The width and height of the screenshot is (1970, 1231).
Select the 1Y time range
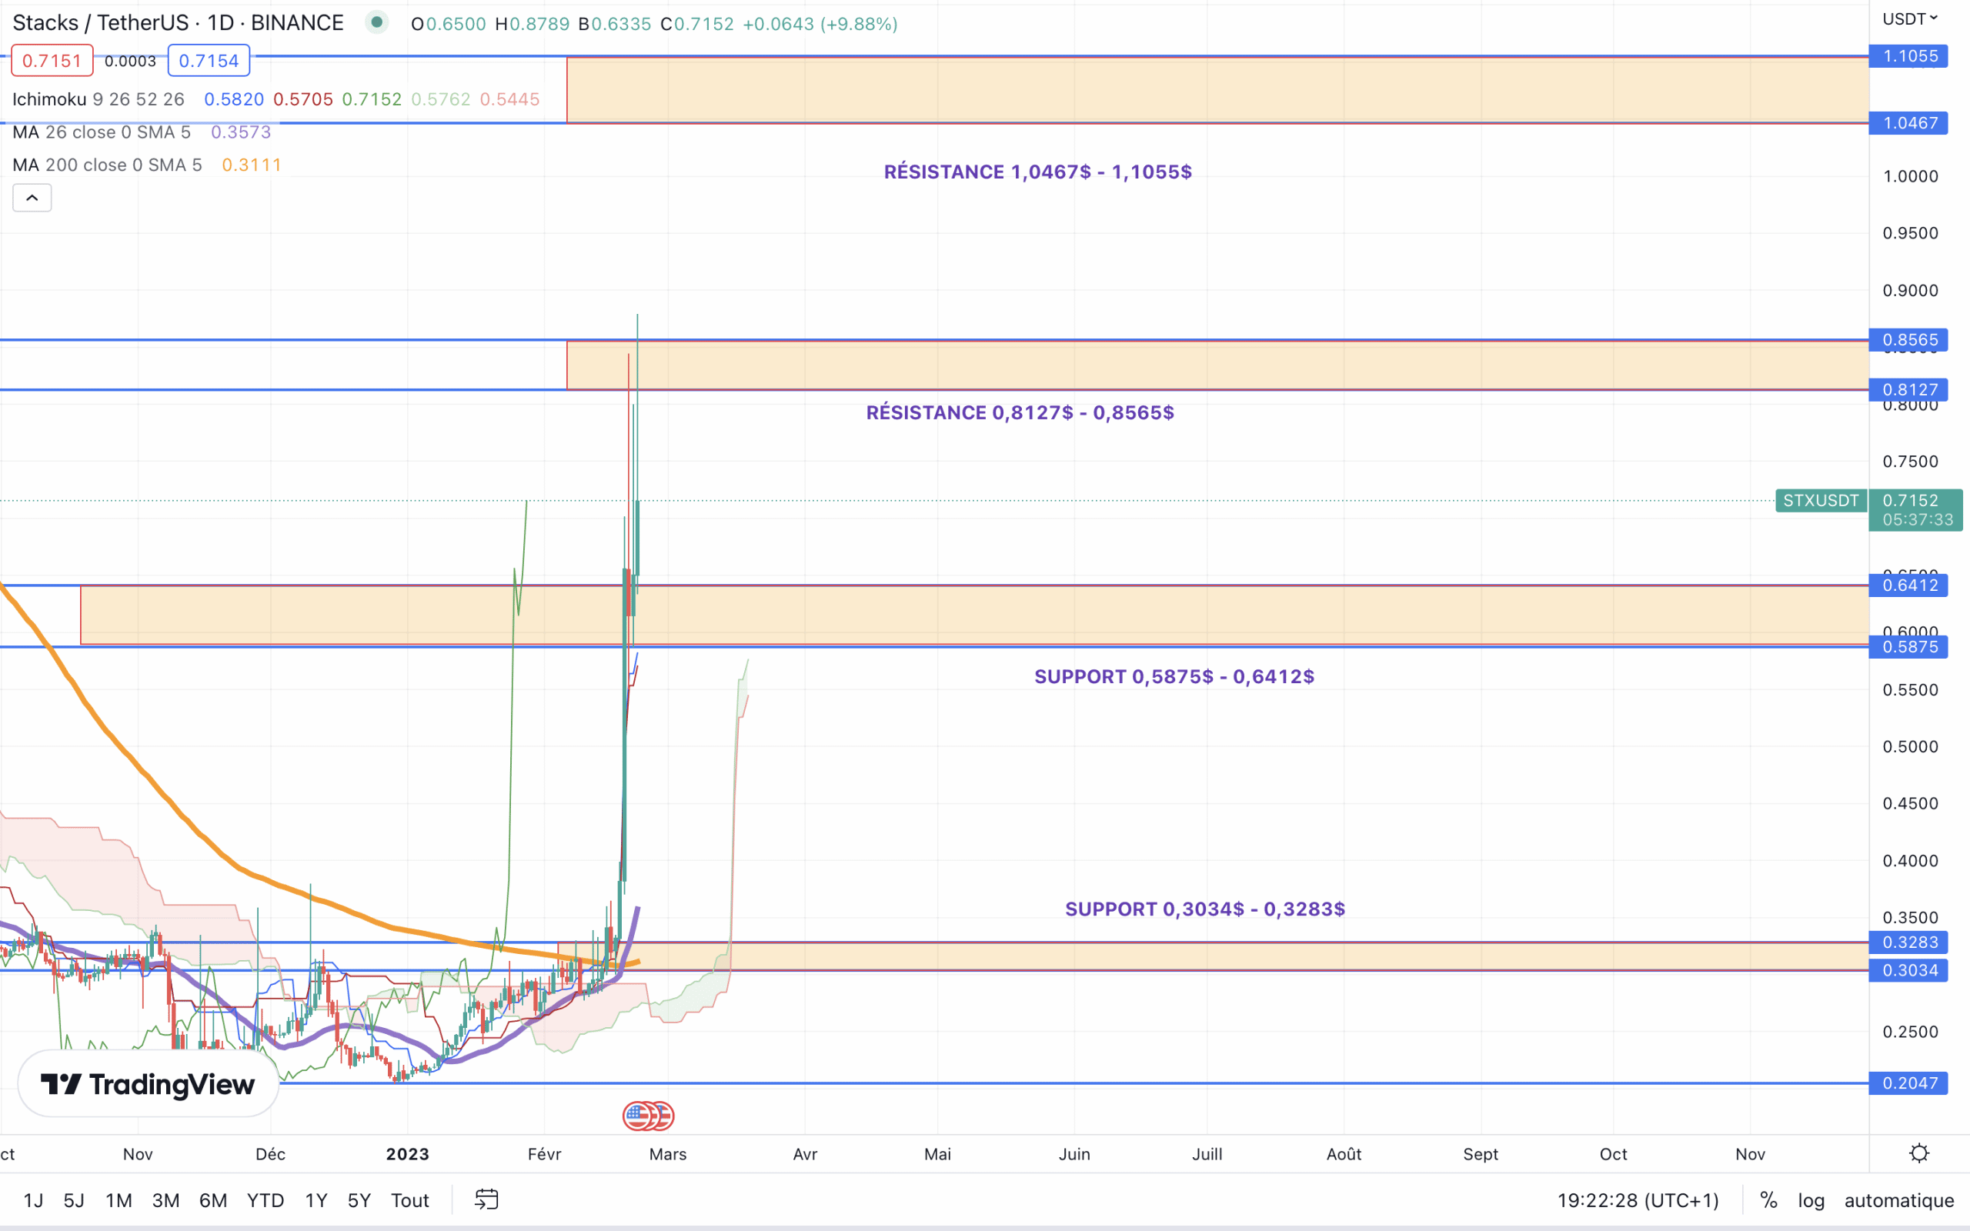click(316, 1200)
